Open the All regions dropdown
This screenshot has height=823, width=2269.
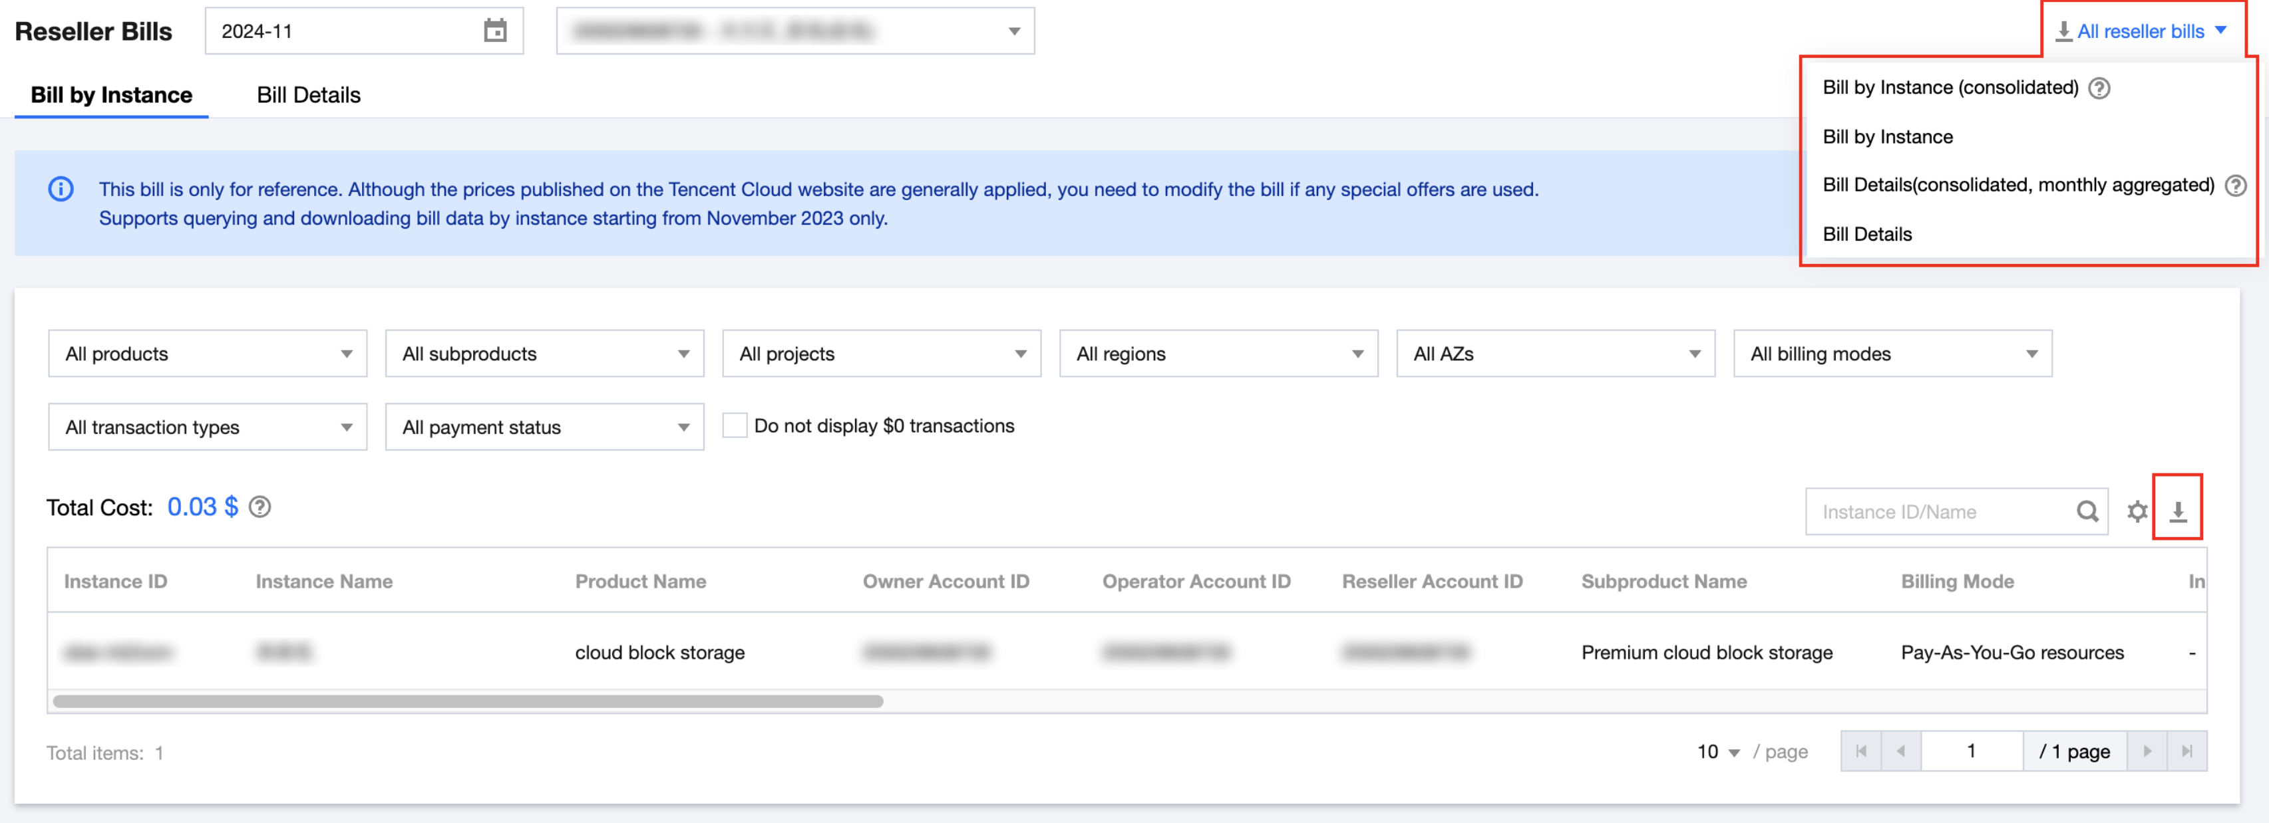[1217, 354]
